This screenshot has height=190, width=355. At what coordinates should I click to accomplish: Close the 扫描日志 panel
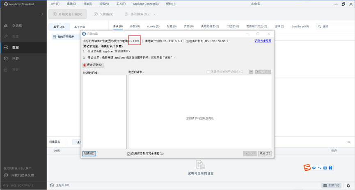(348, 142)
